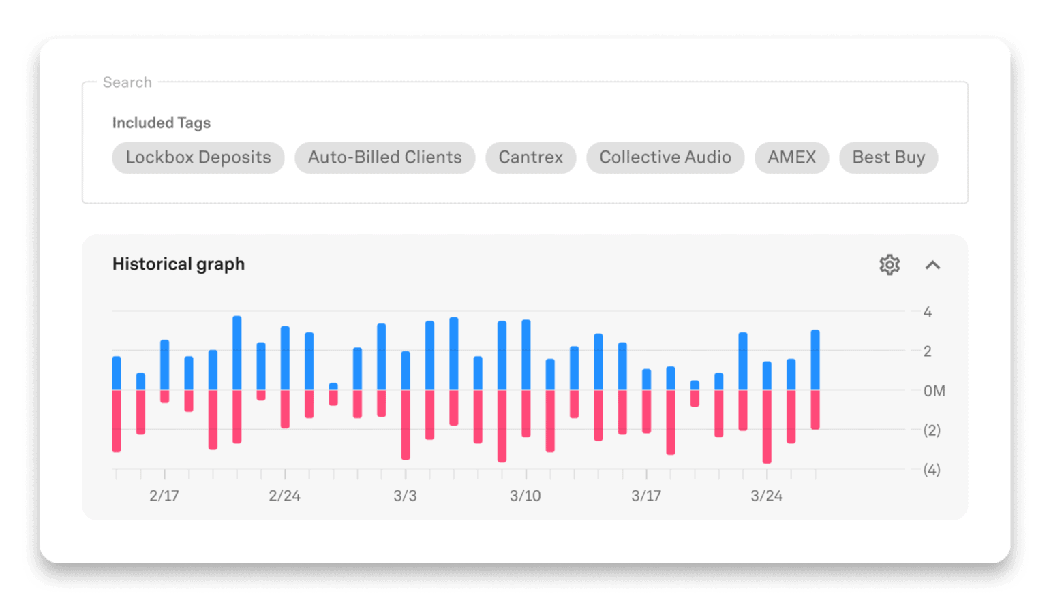Click the 2/24 date axis label

click(x=284, y=496)
